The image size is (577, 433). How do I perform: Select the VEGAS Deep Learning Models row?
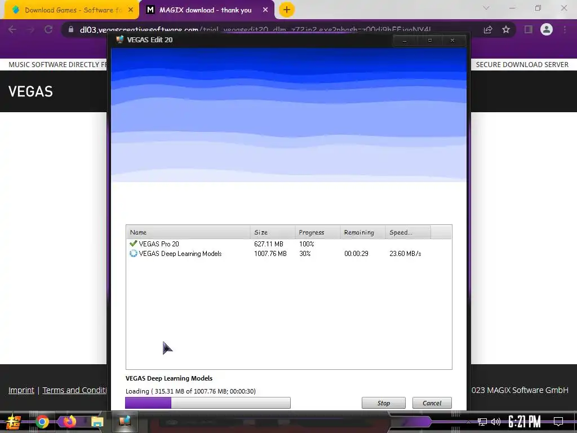point(289,253)
